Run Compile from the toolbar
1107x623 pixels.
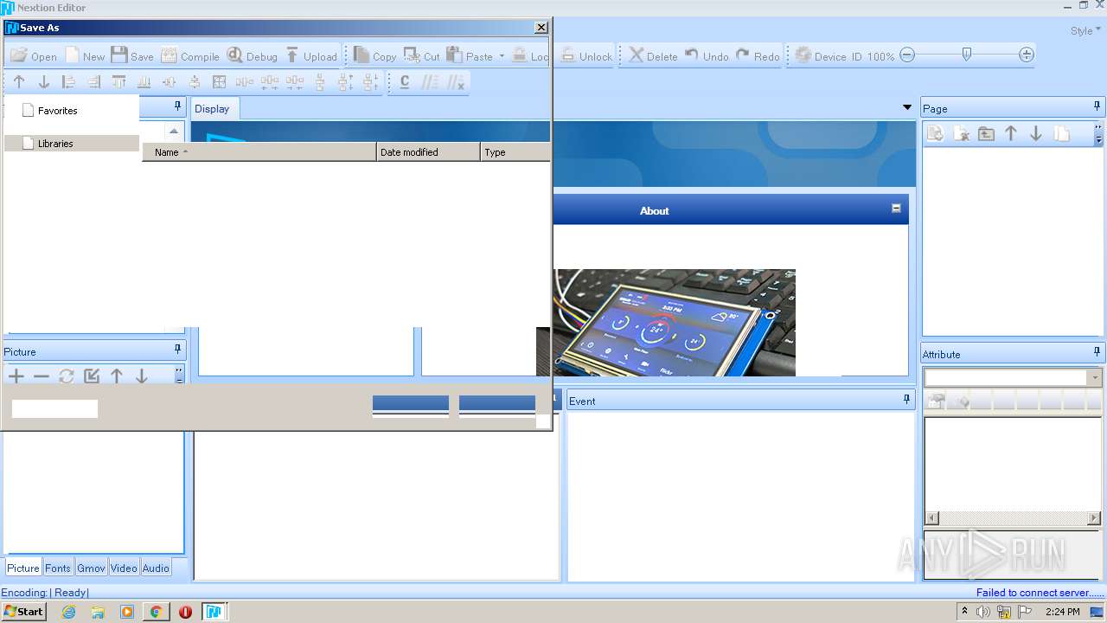[190, 55]
